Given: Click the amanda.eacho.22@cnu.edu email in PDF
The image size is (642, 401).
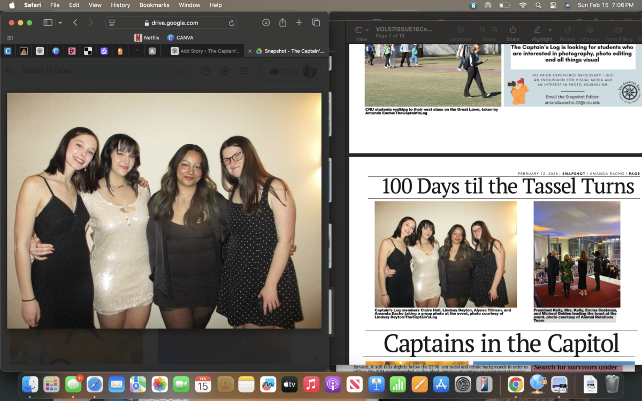Looking at the screenshot, I should (x=572, y=102).
